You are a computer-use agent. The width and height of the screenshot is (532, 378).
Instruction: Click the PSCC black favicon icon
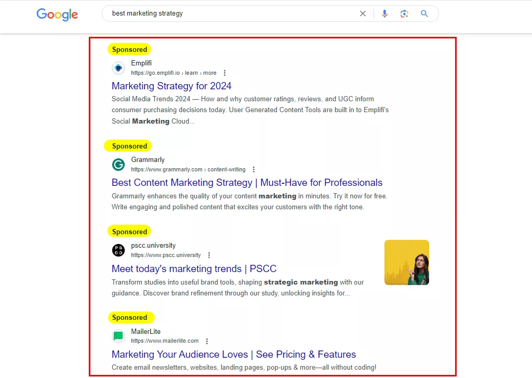click(118, 251)
